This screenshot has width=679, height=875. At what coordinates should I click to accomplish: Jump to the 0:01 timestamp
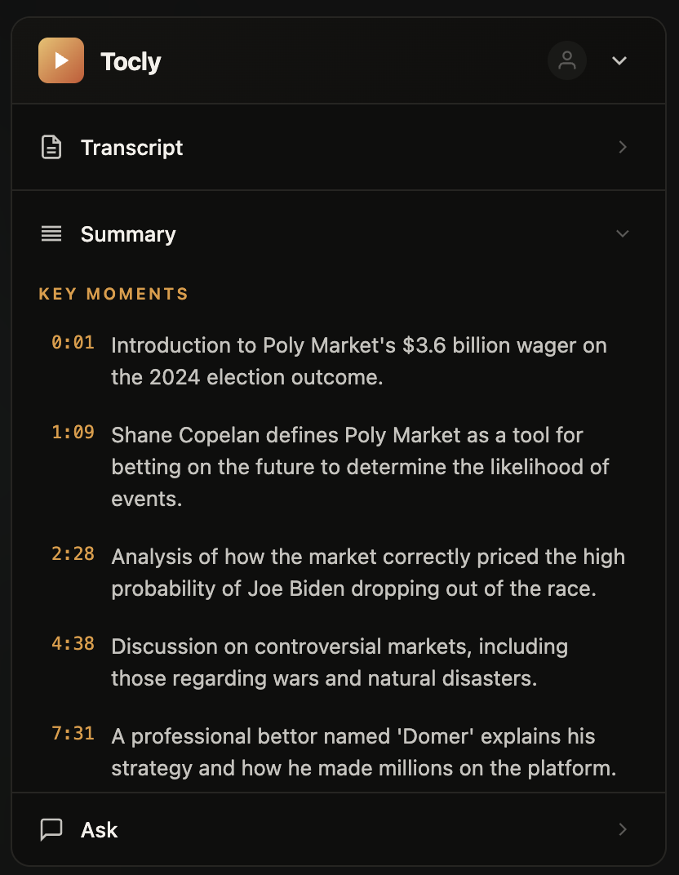click(x=73, y=343)
